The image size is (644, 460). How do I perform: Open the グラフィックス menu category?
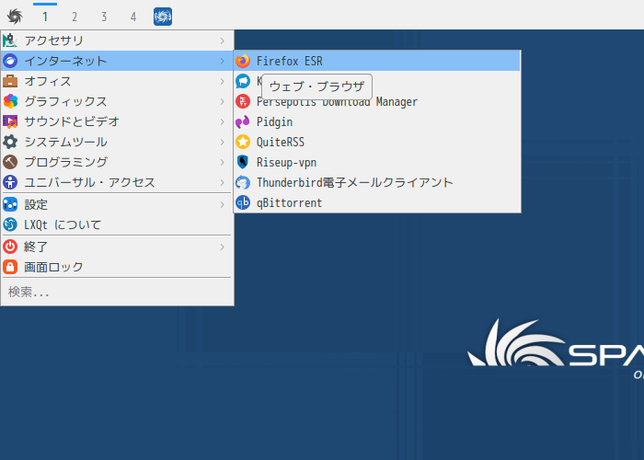click(x=117, y=101)
